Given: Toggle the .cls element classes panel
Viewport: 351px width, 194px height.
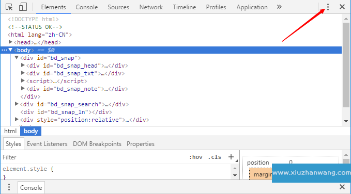Looking at the screenshot, I should [215, 157].
